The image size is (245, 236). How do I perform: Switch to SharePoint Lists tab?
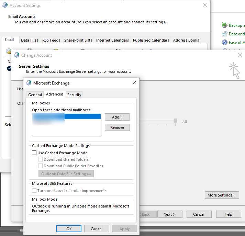coord(78,40)
